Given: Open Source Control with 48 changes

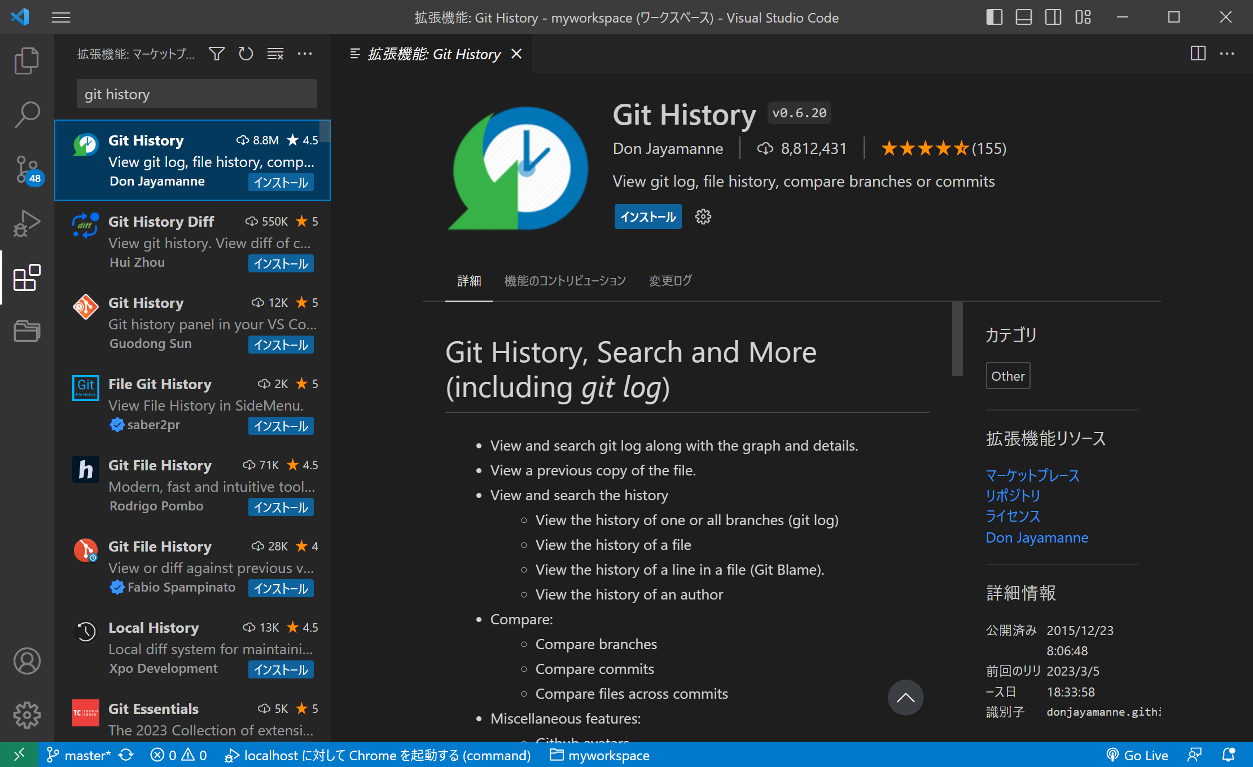Looking at the screenshot, I should click(27, 169).
